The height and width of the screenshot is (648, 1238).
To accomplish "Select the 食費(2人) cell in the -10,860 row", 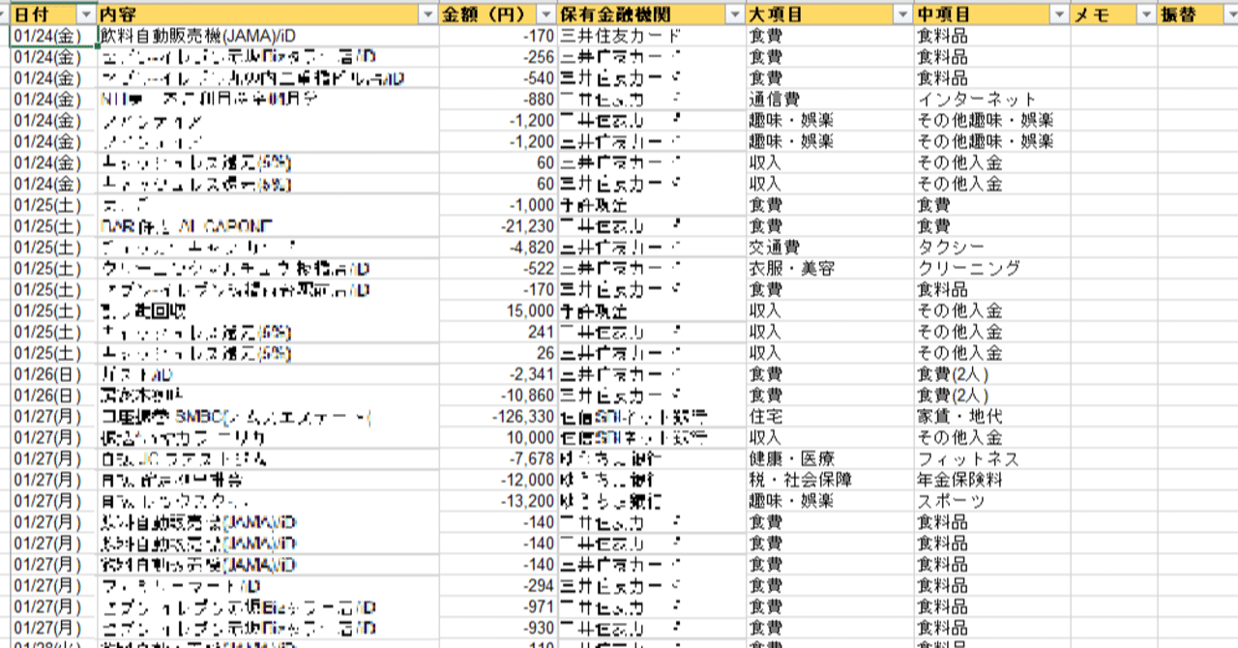I will point(992,396).
